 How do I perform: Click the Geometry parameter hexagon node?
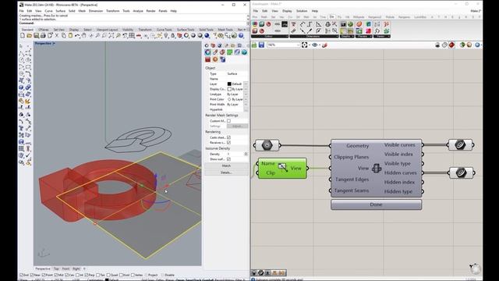pos(267,145)
